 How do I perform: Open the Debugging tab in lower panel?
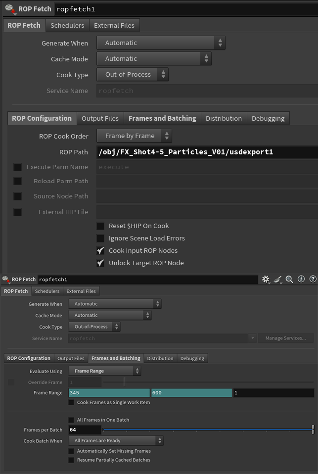tap(192, 358)
